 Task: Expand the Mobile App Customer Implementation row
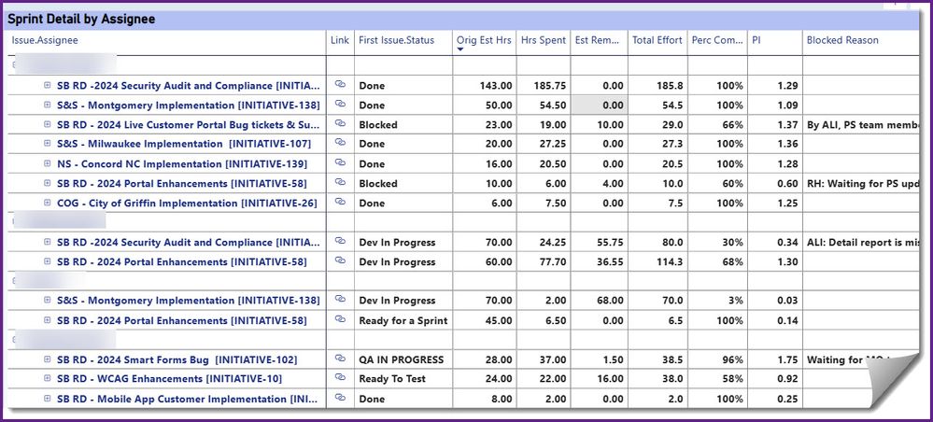click(x=48, y=398)
